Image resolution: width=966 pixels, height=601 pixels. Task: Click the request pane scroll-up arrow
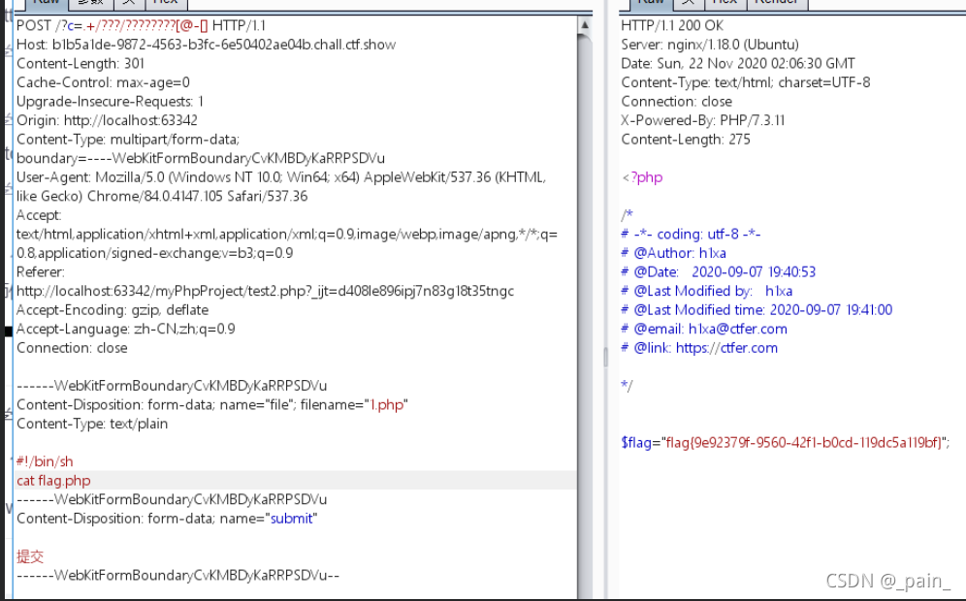click(x=585, y=25)
